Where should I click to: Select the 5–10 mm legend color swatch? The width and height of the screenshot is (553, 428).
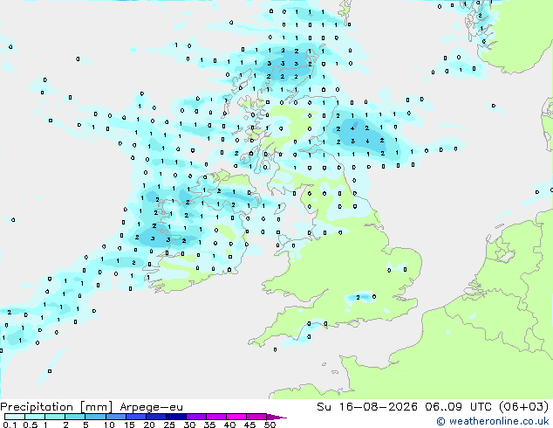(95, 417)
